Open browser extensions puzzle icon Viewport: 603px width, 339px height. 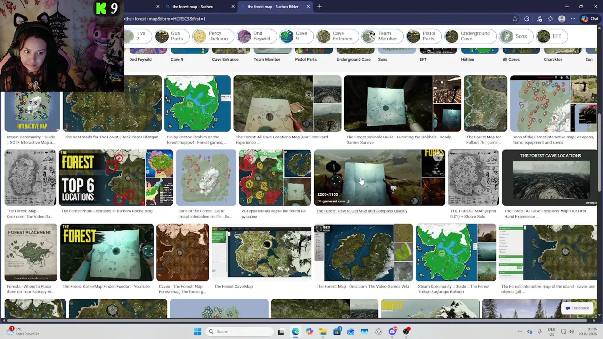coord(527,19)
